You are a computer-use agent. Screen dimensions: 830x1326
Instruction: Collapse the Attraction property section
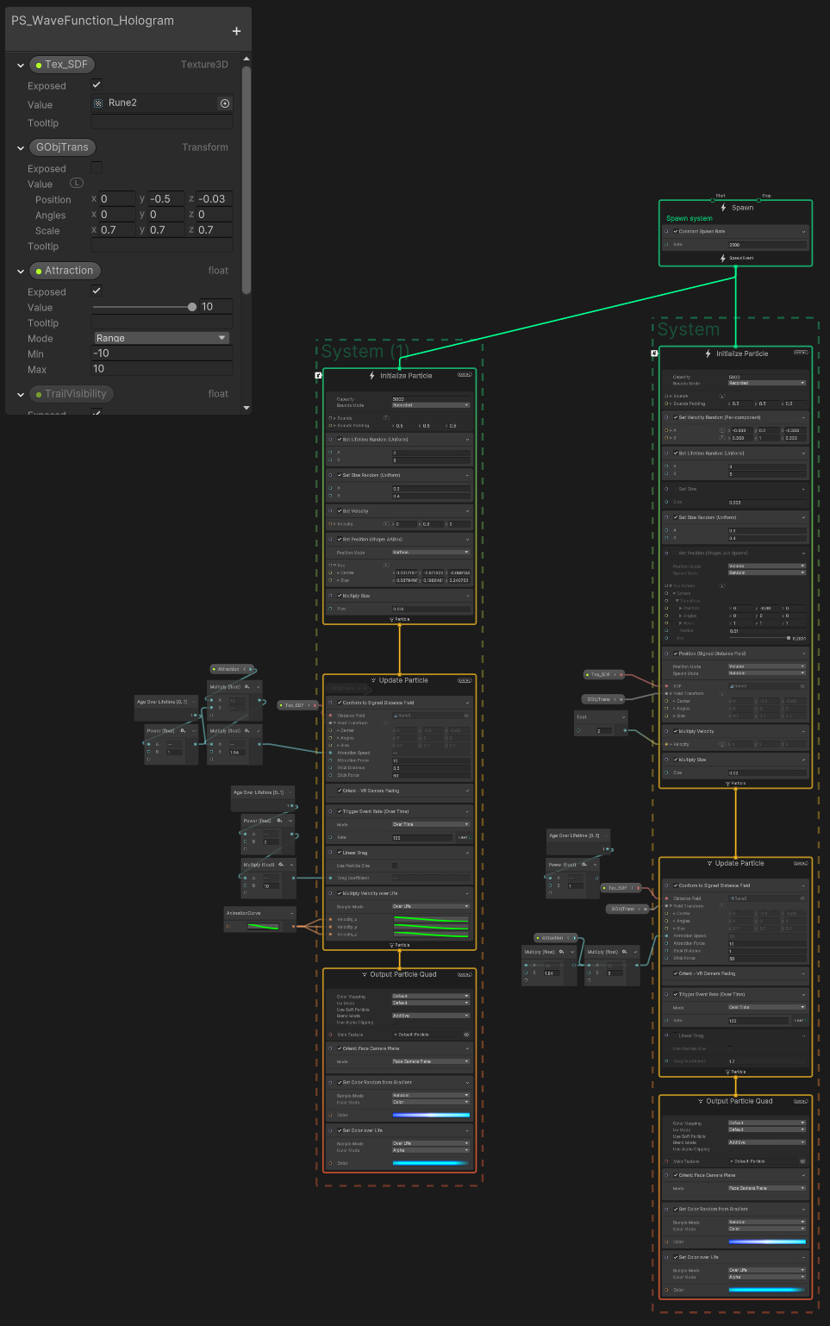click(x=21, y=271)
